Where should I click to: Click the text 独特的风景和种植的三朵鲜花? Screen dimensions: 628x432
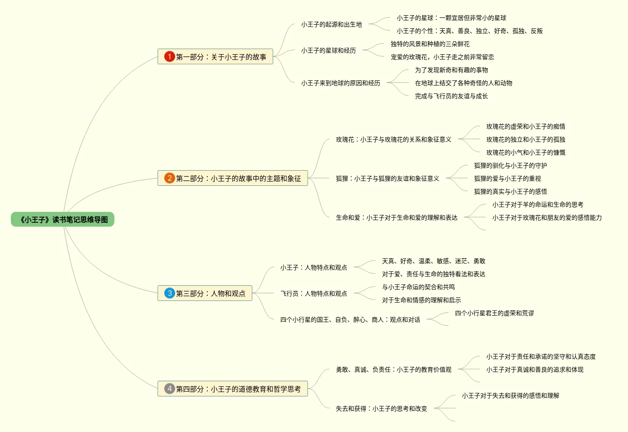[x=430, y=44]
